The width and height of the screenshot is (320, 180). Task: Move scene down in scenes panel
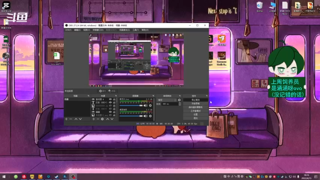click(x=80, y=119)
